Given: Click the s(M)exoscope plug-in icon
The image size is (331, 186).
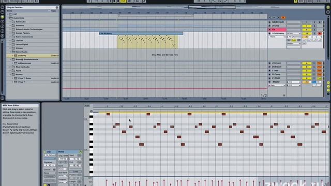Looking at the screenshot, I should click(x=16, y=63).
